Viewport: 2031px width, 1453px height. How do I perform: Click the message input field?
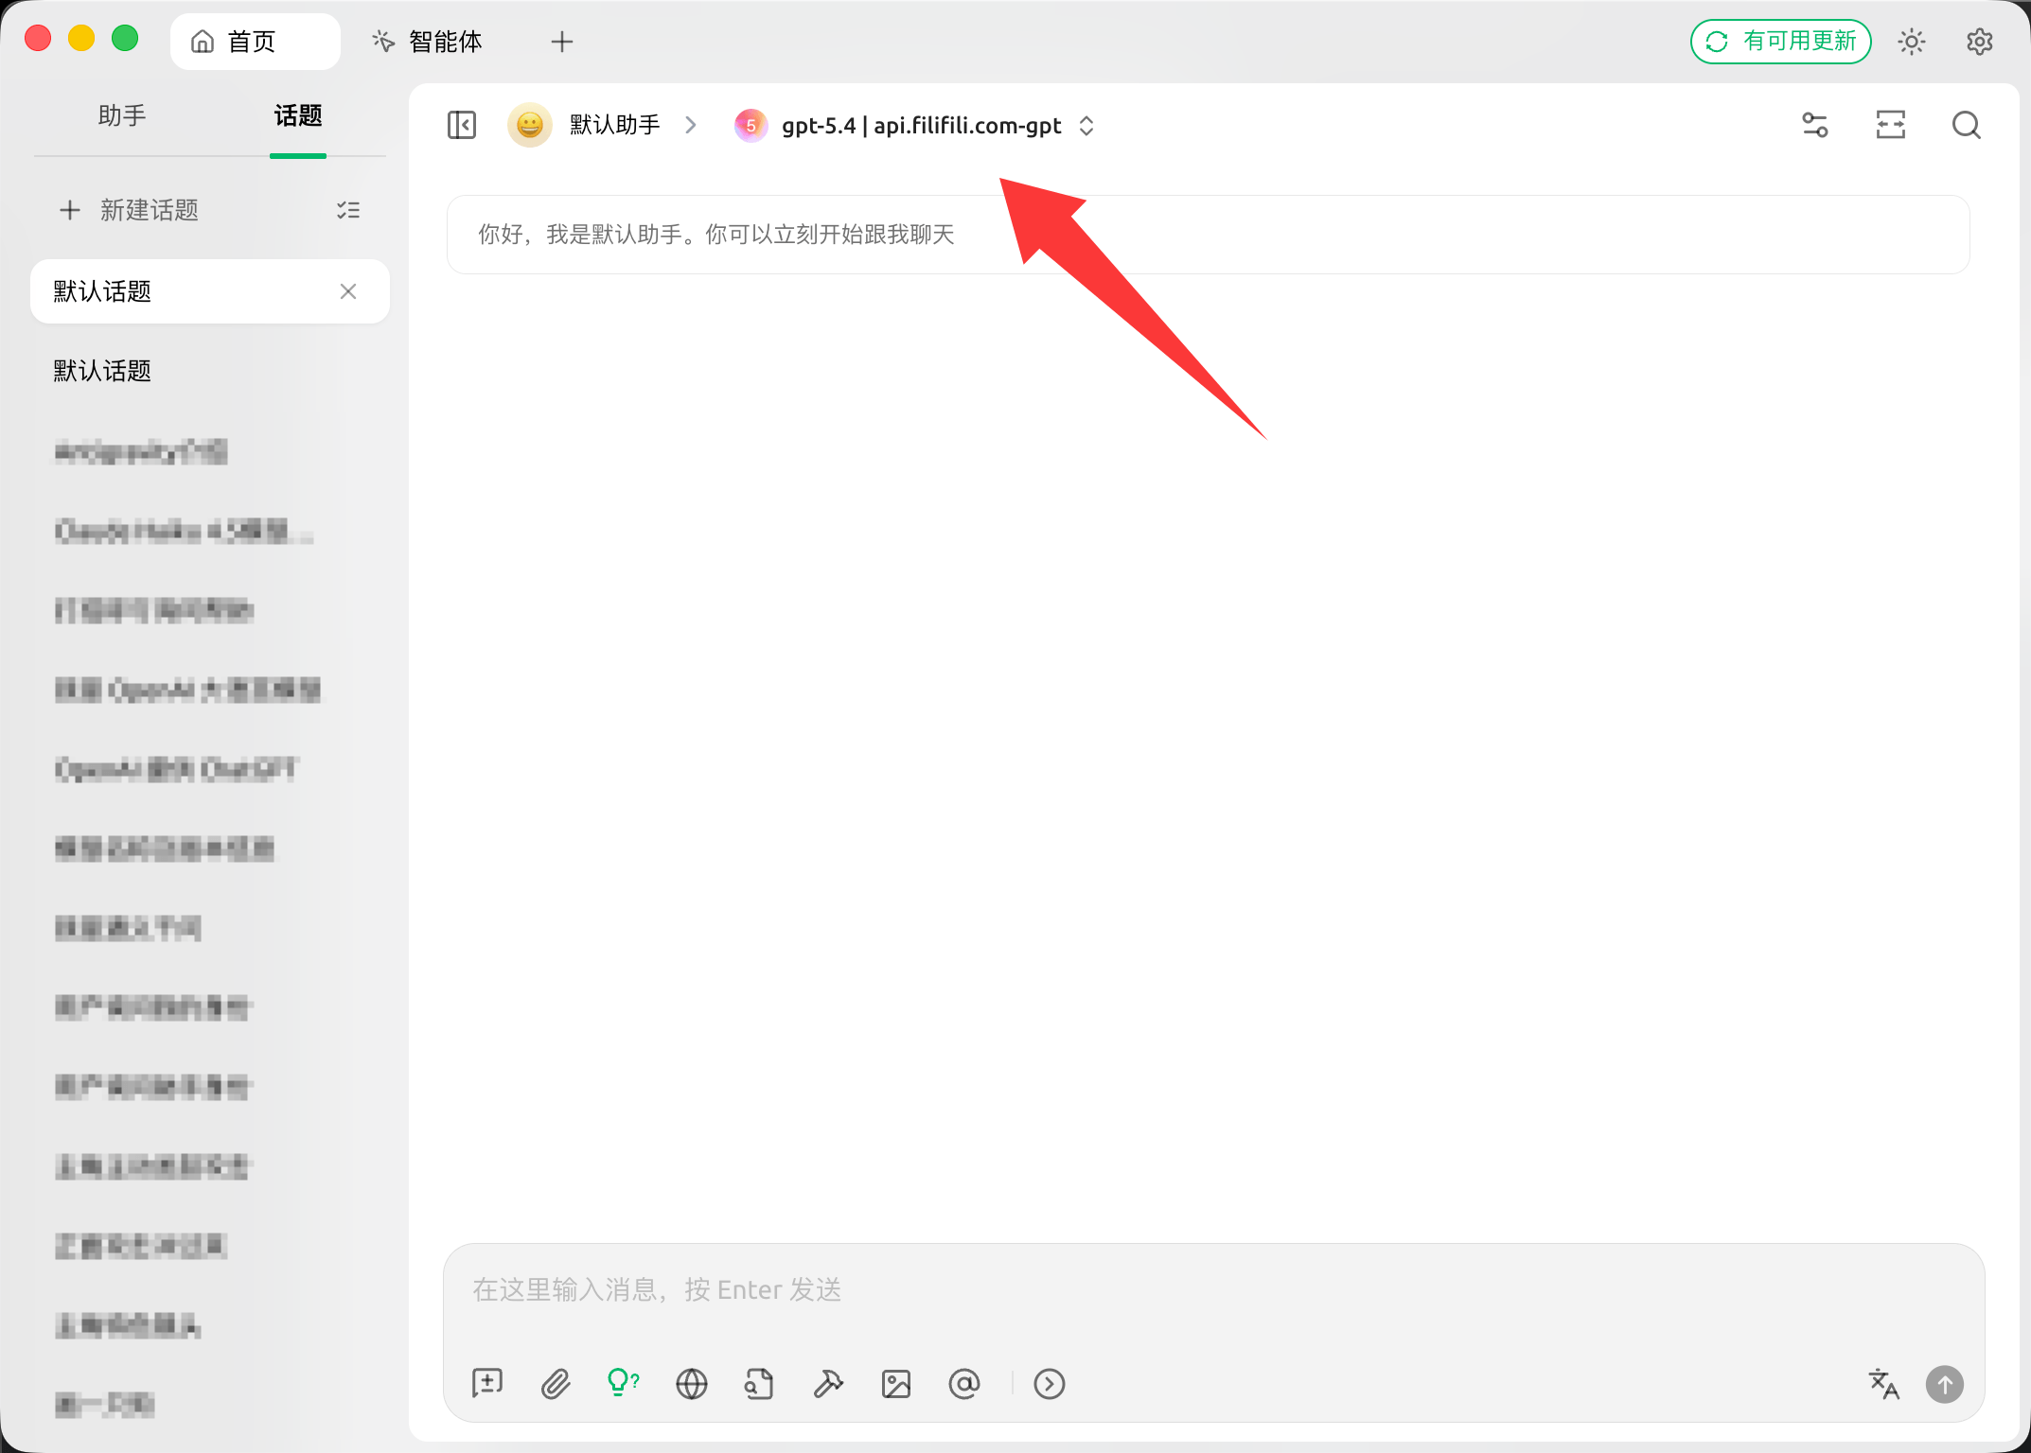click(x=1213, y=1289)
